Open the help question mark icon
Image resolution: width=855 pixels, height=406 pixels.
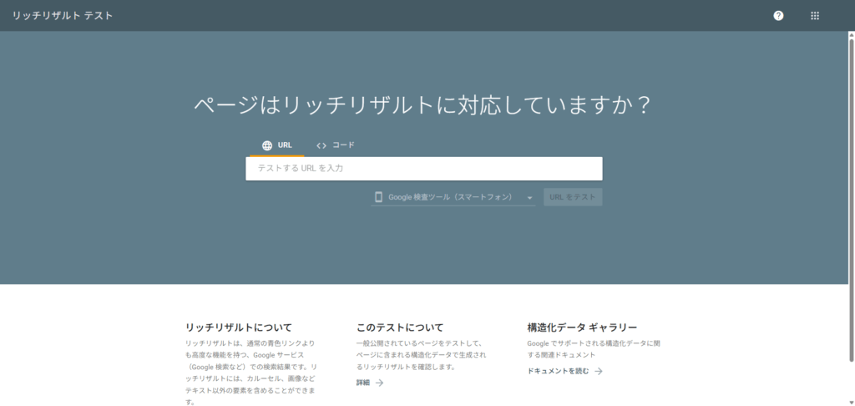click(778, 16)
